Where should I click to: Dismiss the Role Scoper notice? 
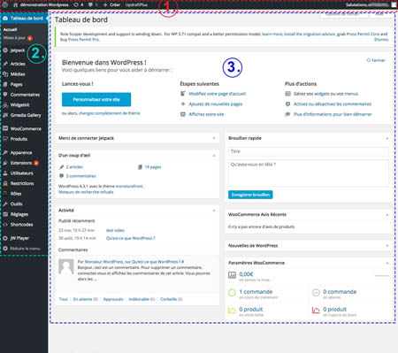381,40
